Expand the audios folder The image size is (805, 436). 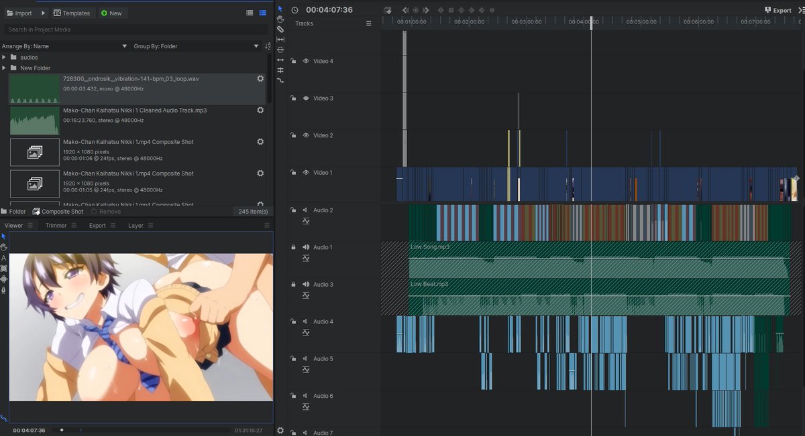pos(4,58)
